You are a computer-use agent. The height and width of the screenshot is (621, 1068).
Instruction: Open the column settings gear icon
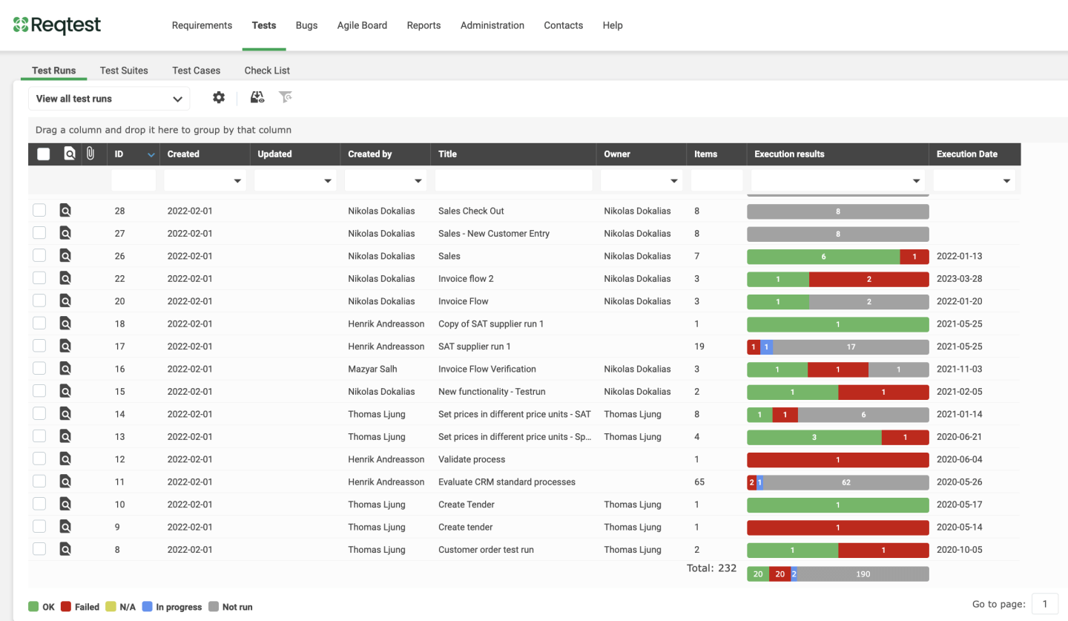point(219,97)
